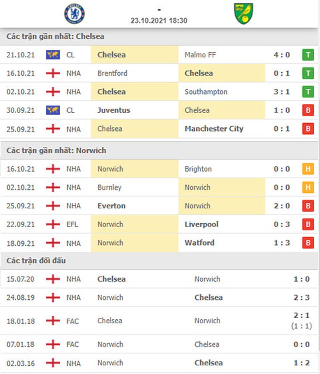Click the England flag in EFL Liverpool row
This screenshot has height=374, width=320.
click(53, 224)
